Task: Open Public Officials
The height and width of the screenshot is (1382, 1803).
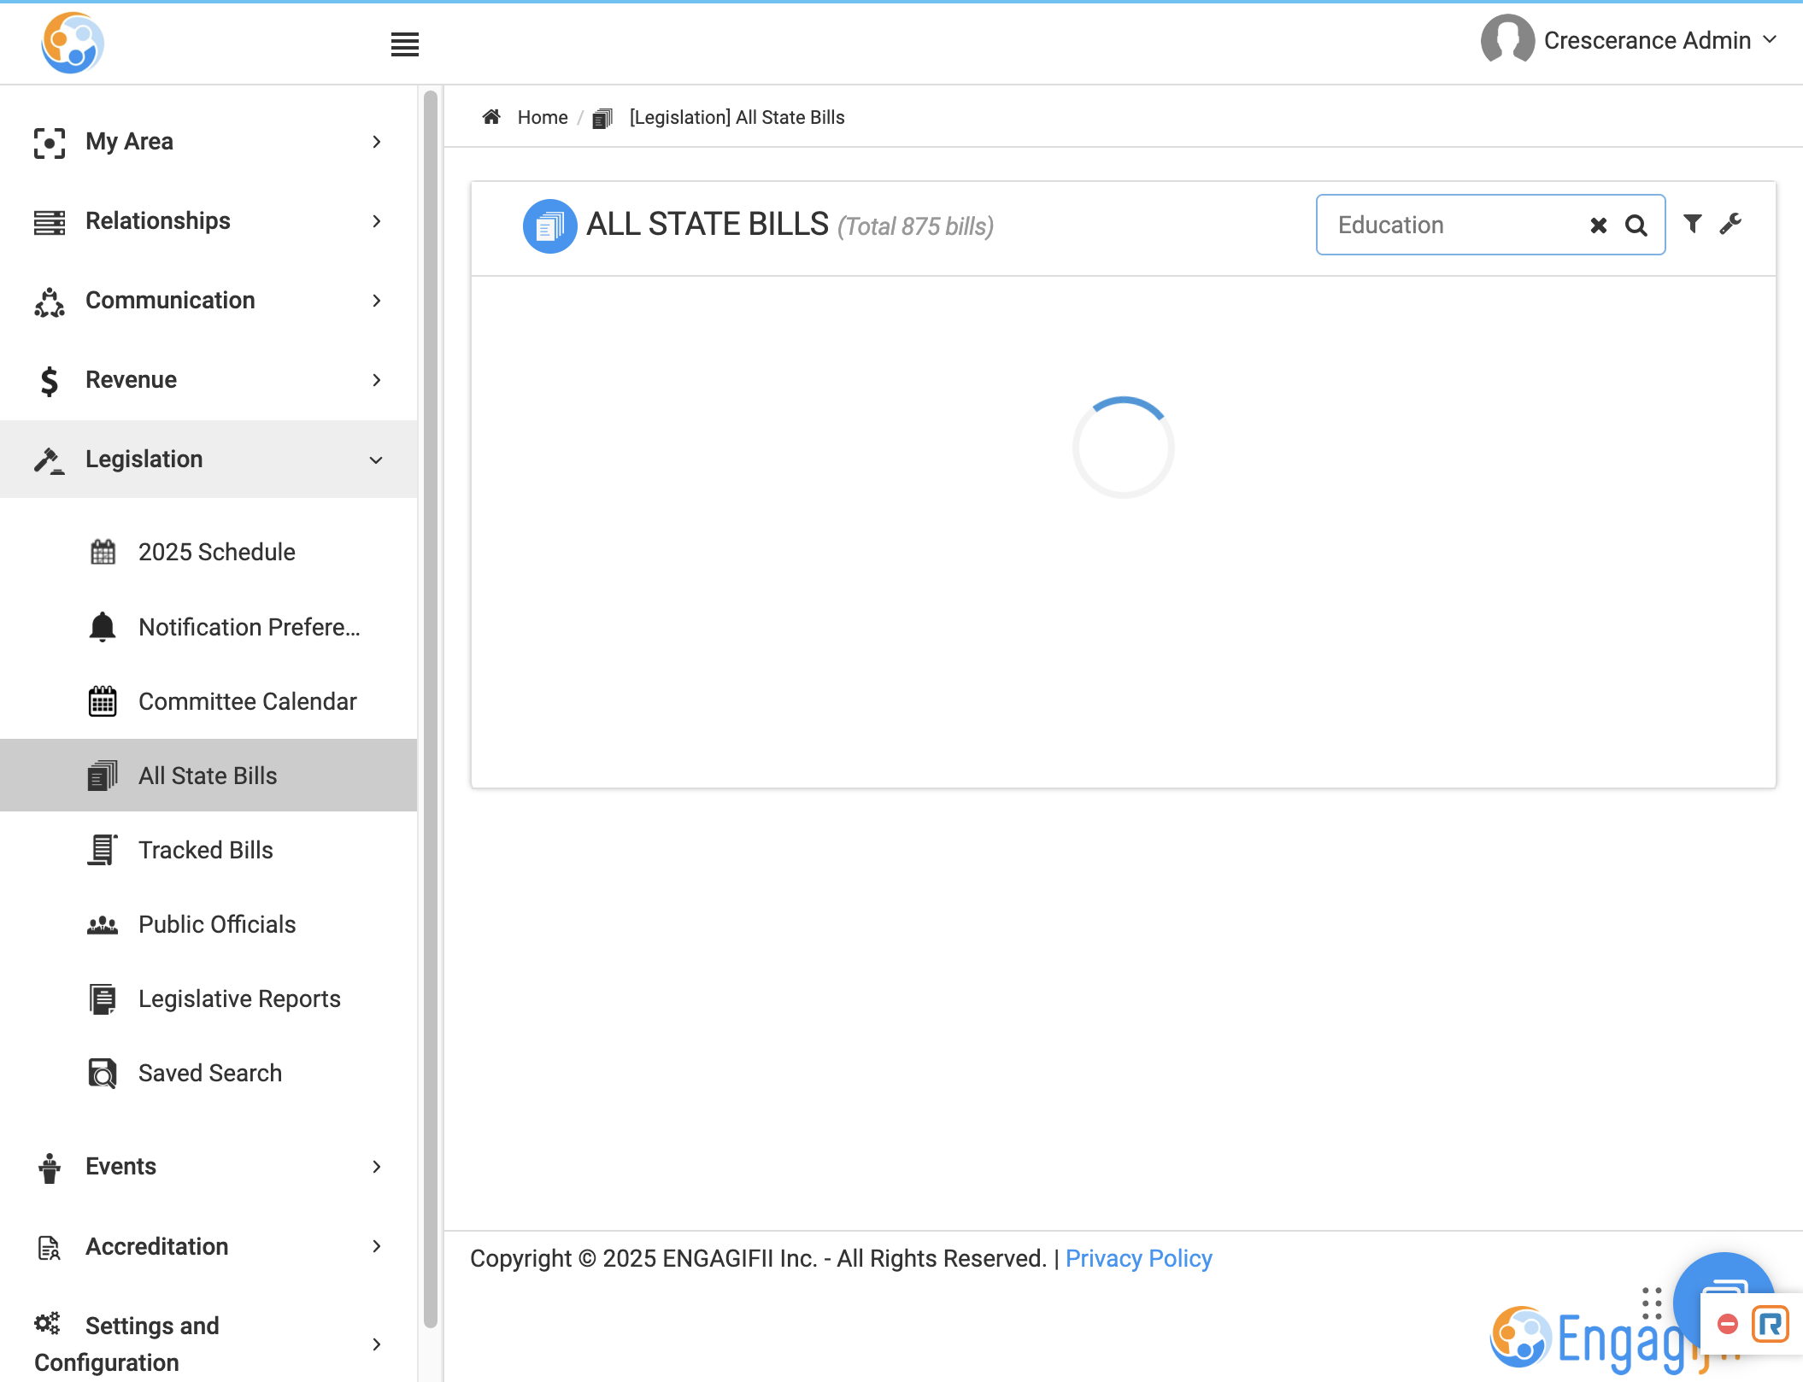Action: pos(208,924)
